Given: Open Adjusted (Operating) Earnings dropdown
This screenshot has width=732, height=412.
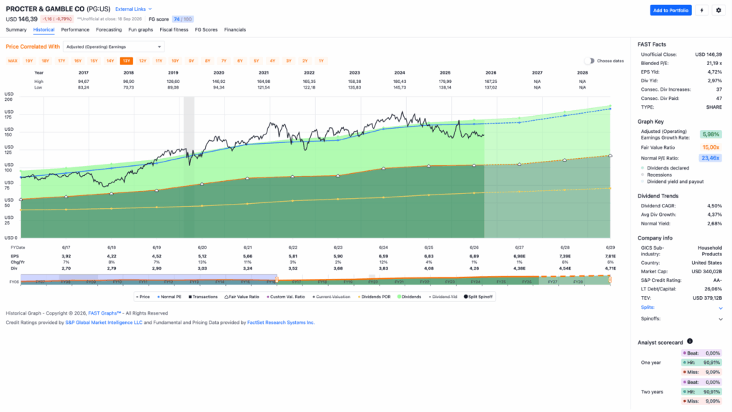Looking at the screenshot, I should [x=114, y=46].
